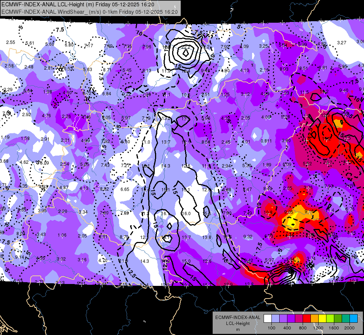Choose the dark green legend swatch
364x335 pixels.
coord(338,319)
